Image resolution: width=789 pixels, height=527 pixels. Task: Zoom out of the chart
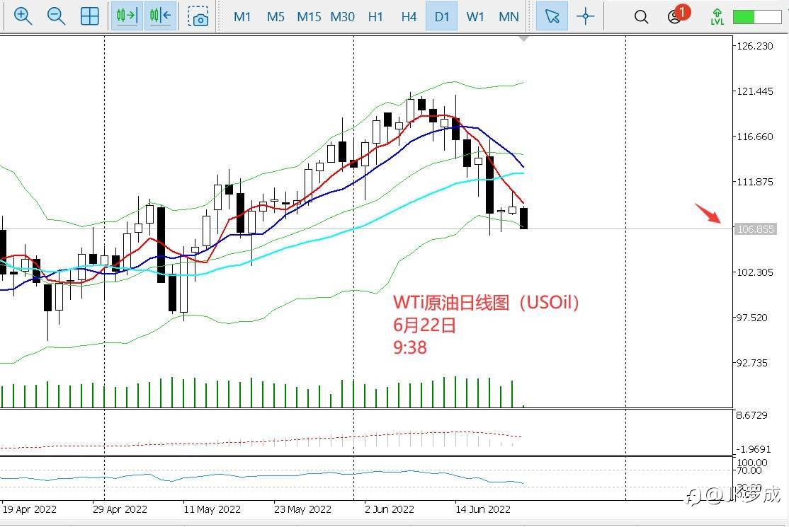[x=56, y=16]
